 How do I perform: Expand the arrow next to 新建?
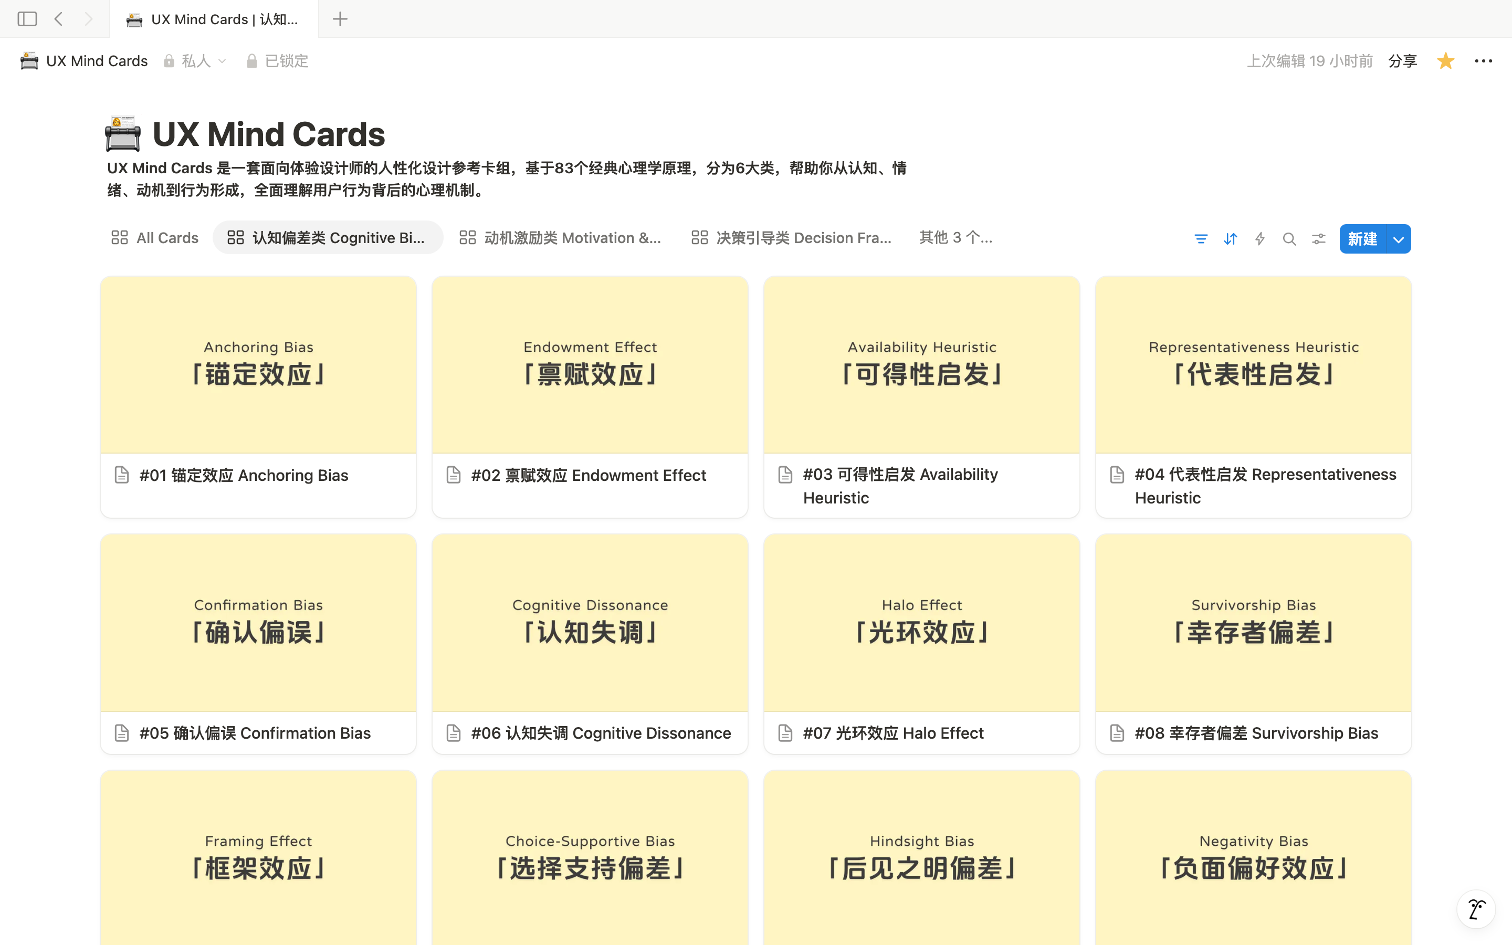point(1398,239)
